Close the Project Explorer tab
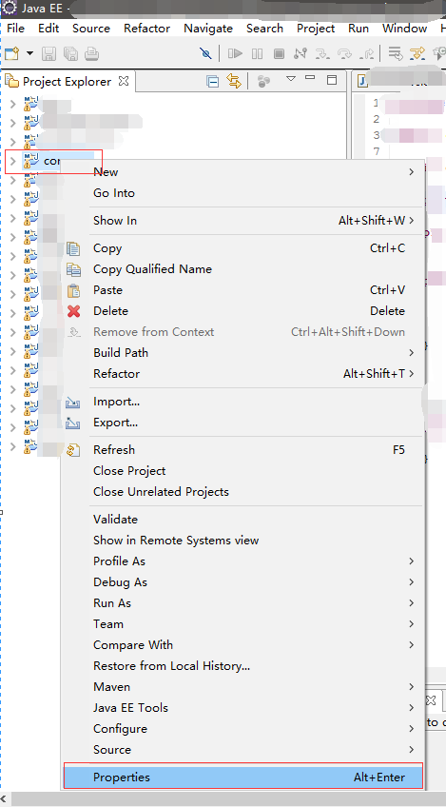The image size is (446, 807). point(124,81)
